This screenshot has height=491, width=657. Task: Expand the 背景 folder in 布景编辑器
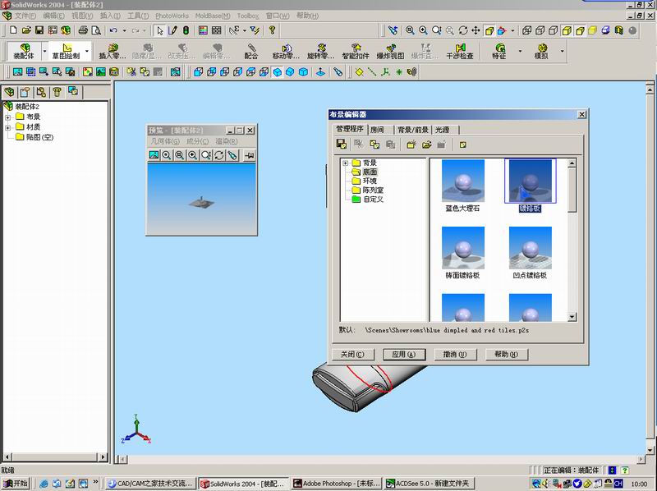click(x=345, y=163)
